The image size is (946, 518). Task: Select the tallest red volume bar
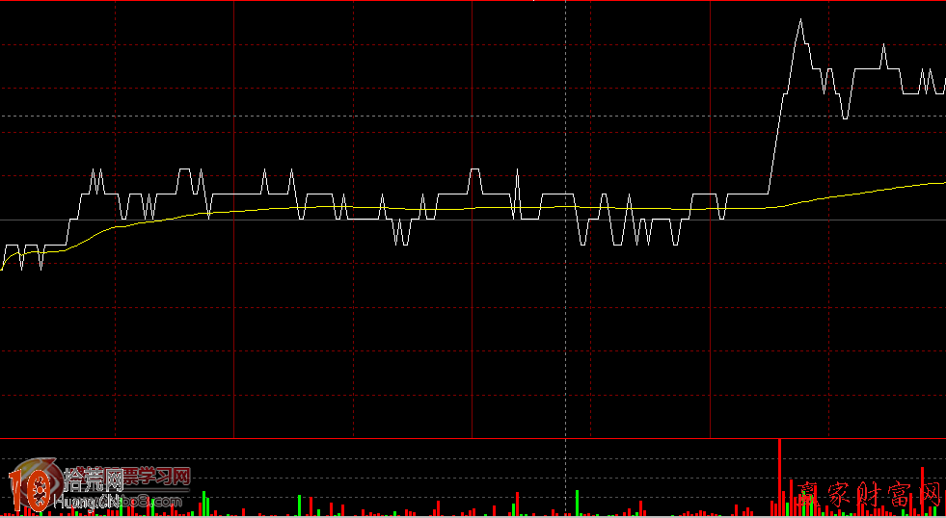tap(779, 477)
